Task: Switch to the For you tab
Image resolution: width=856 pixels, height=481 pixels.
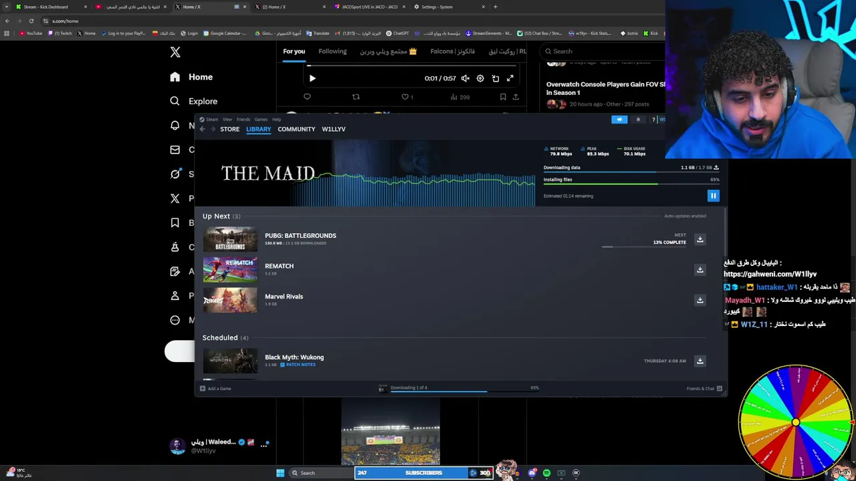Action: tap(294, 51)
